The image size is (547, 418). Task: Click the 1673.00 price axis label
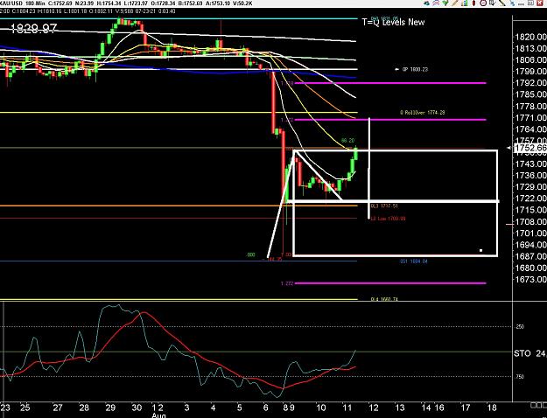[x=530, y=279]
